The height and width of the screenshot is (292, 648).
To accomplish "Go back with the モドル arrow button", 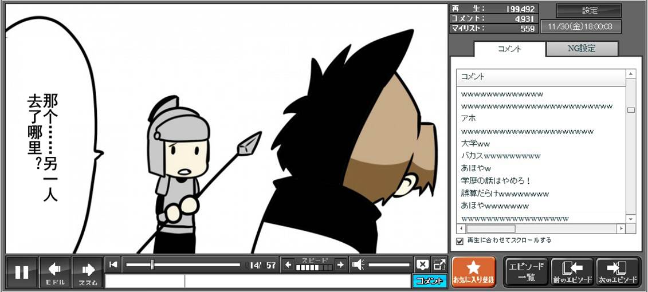I will 54,272.
